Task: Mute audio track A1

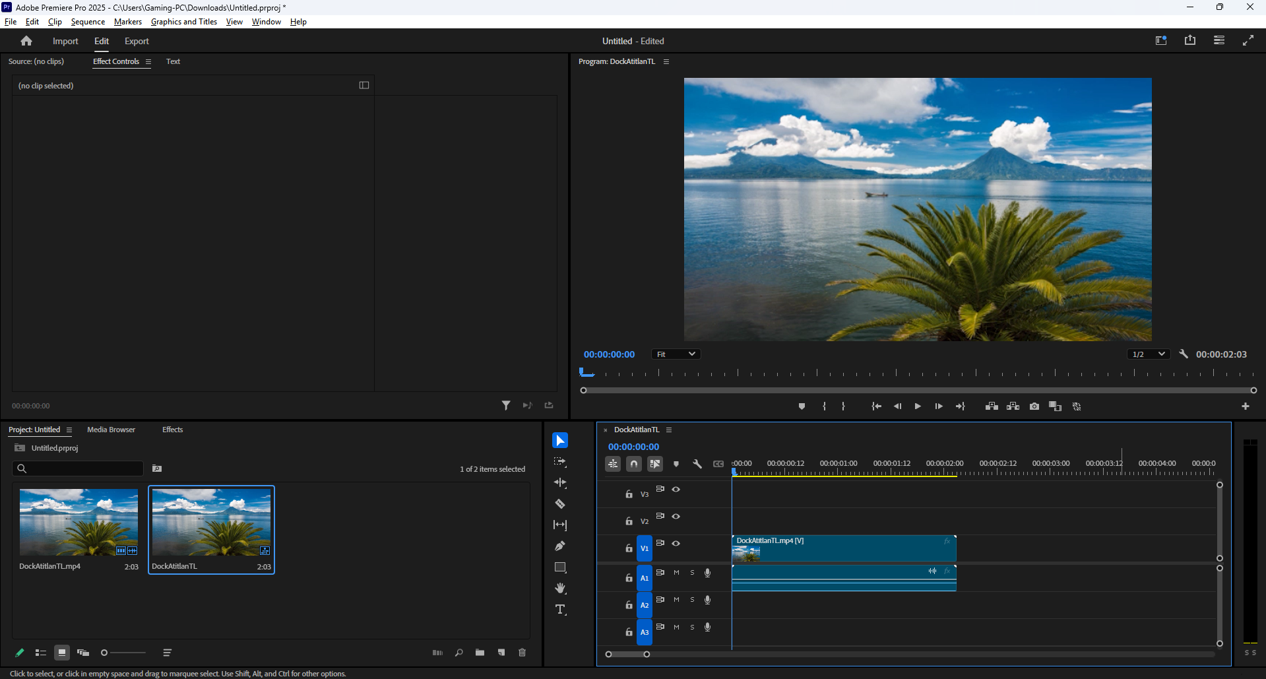Action: (x=676, y=573)
